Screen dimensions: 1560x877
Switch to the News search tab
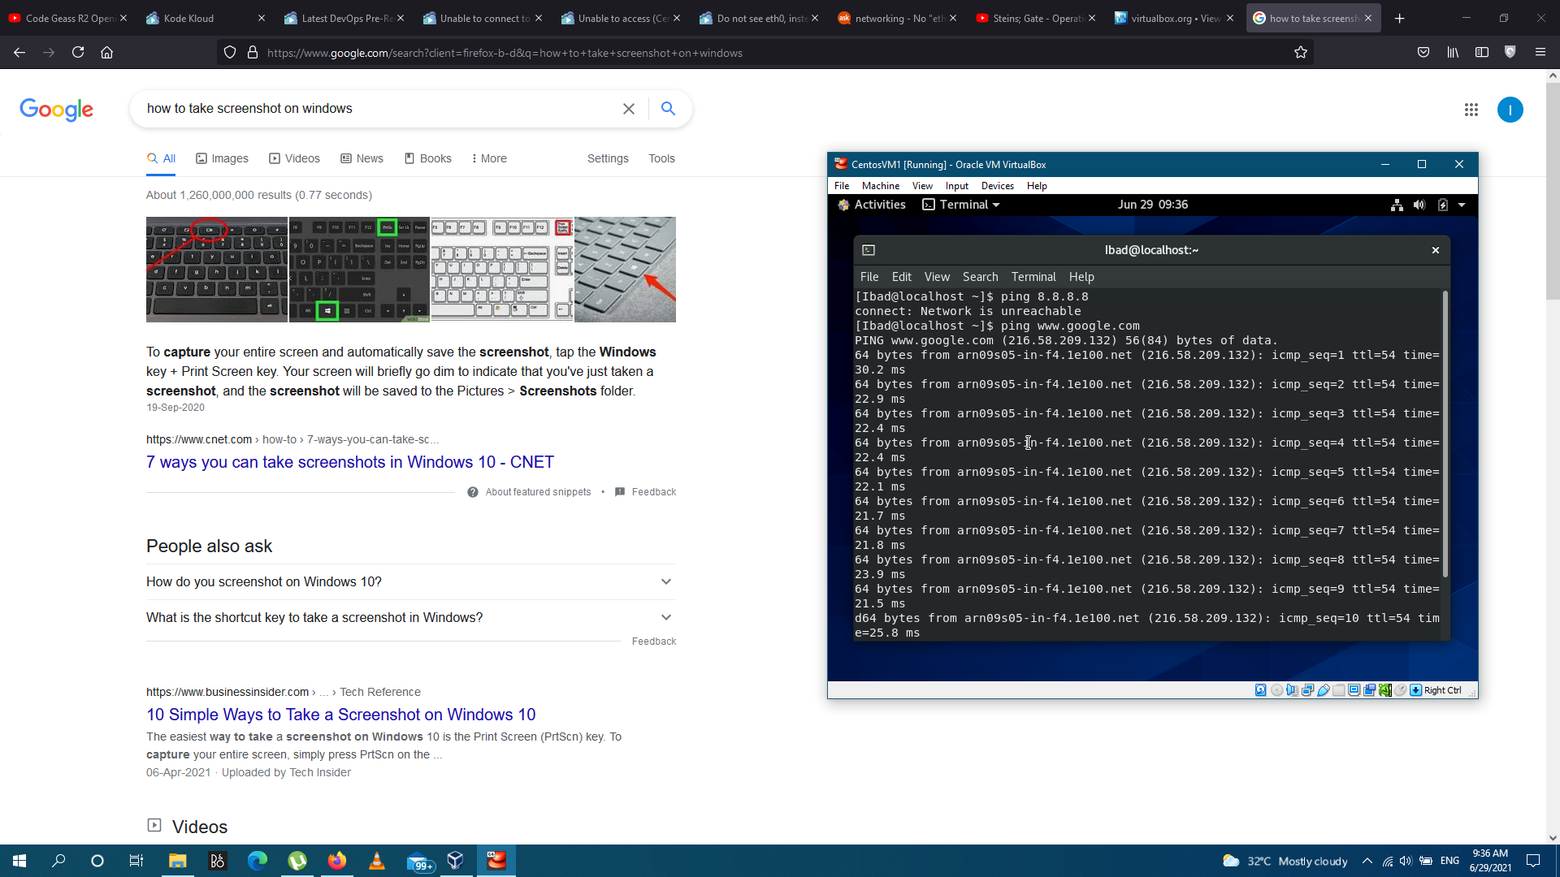tap(362, 158)
